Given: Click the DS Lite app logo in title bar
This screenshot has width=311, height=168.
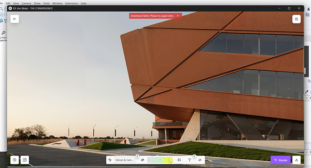Looking at the screenshot, I should click(10, 8).
